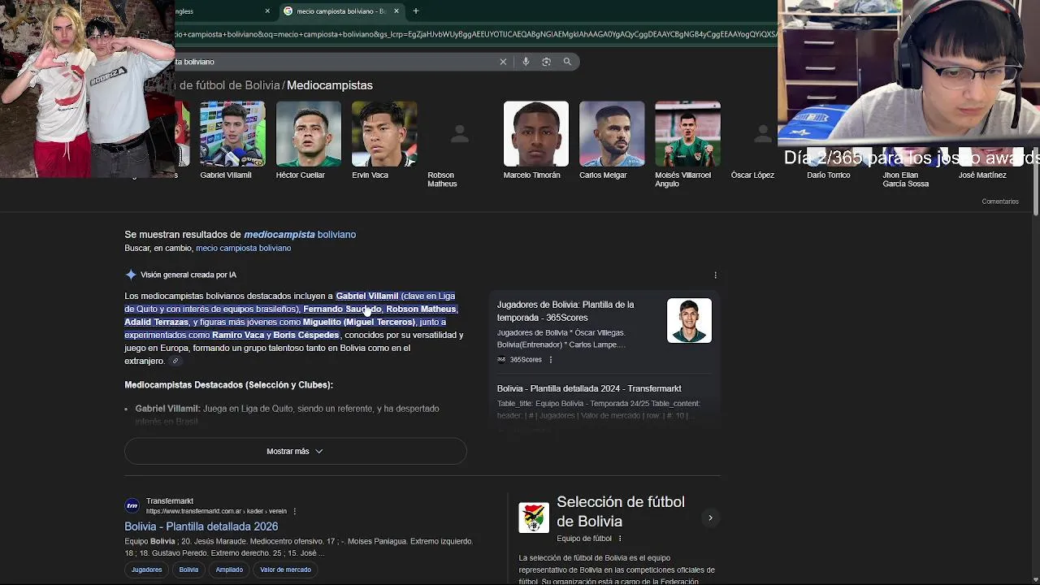
Task: Open 'Selección de fútbol de Bolivia' panel title
Action: [621, 512]
